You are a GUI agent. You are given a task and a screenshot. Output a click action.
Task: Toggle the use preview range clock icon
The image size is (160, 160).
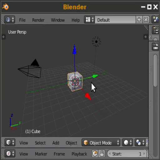tap(95, 153)
